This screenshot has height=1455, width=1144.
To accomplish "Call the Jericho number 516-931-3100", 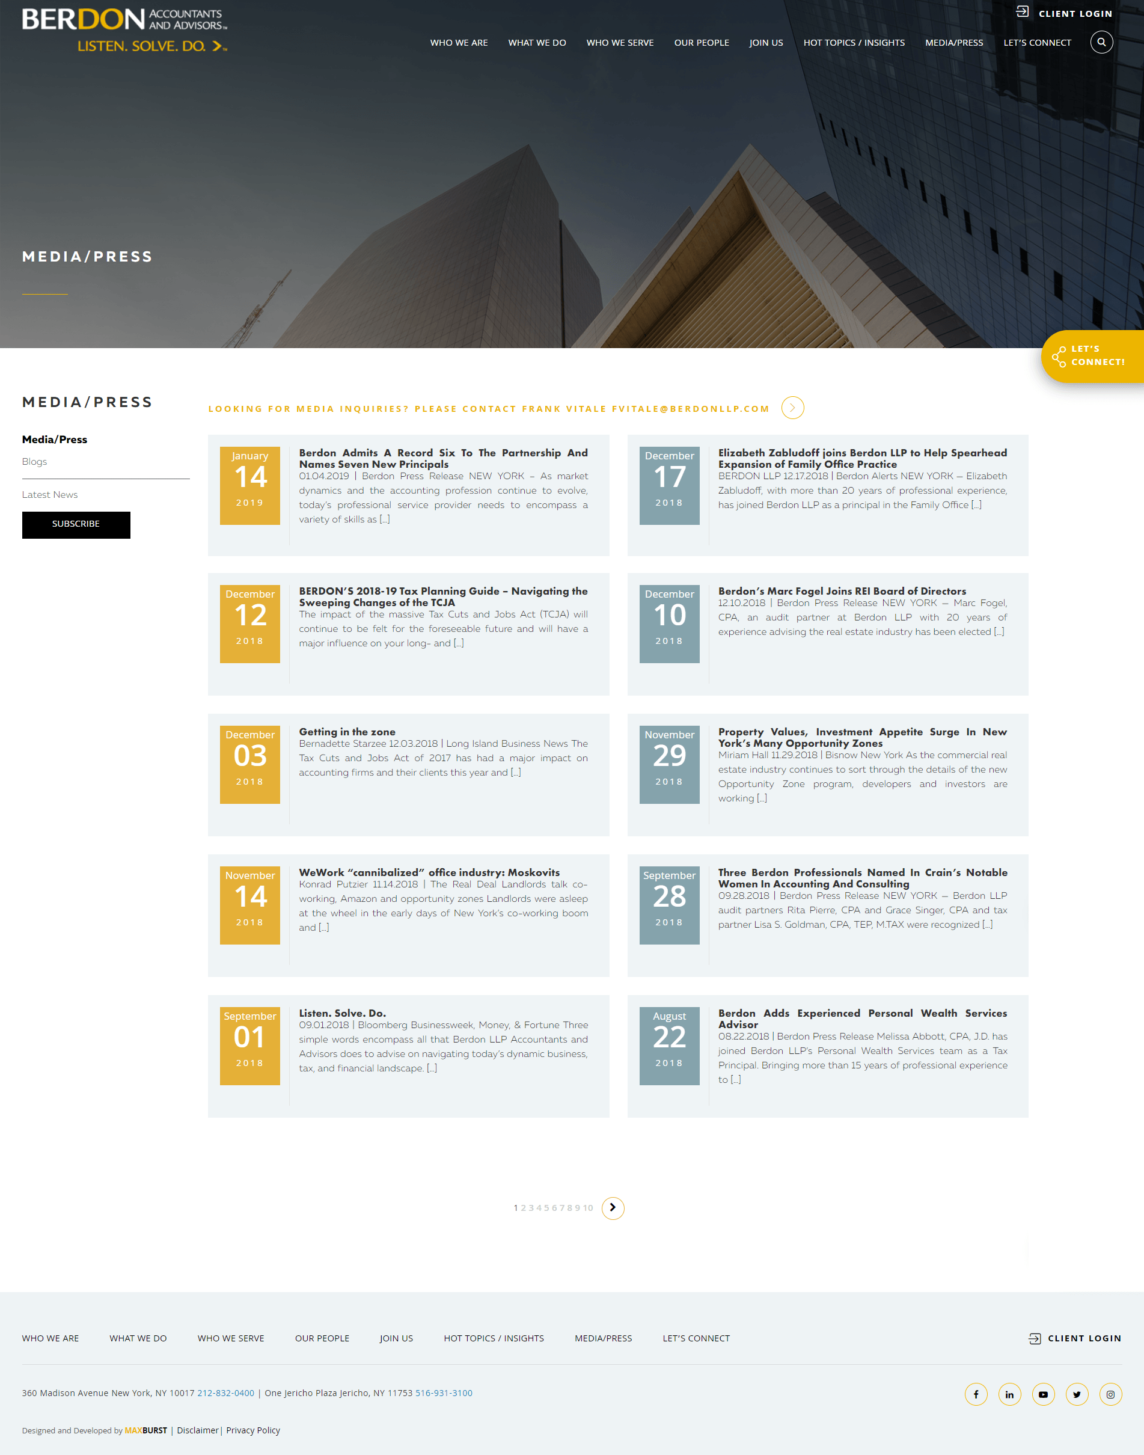I will click(444, 1392).
